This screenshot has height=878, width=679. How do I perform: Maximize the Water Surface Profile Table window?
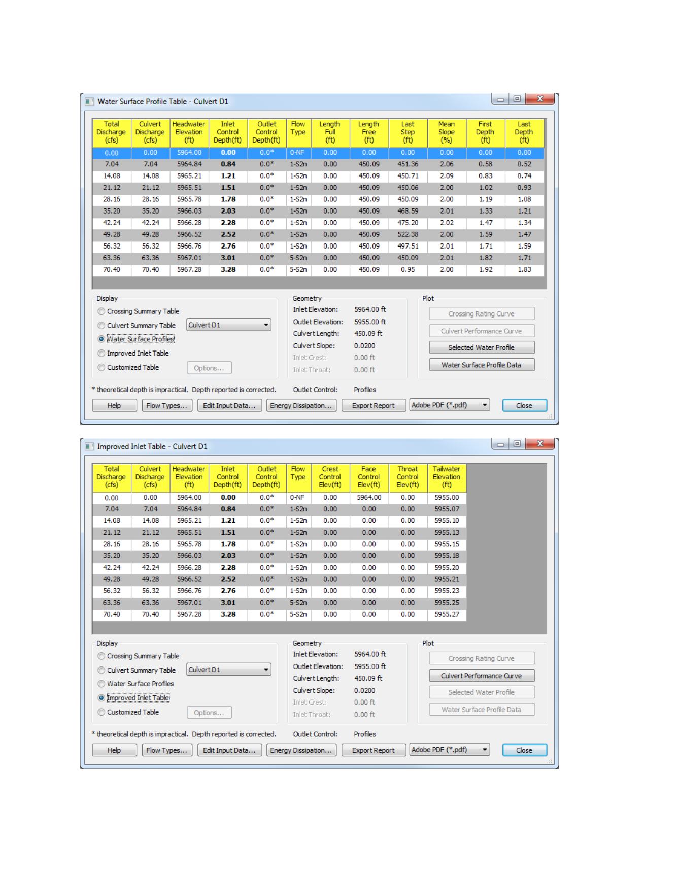tap(517, 99)
